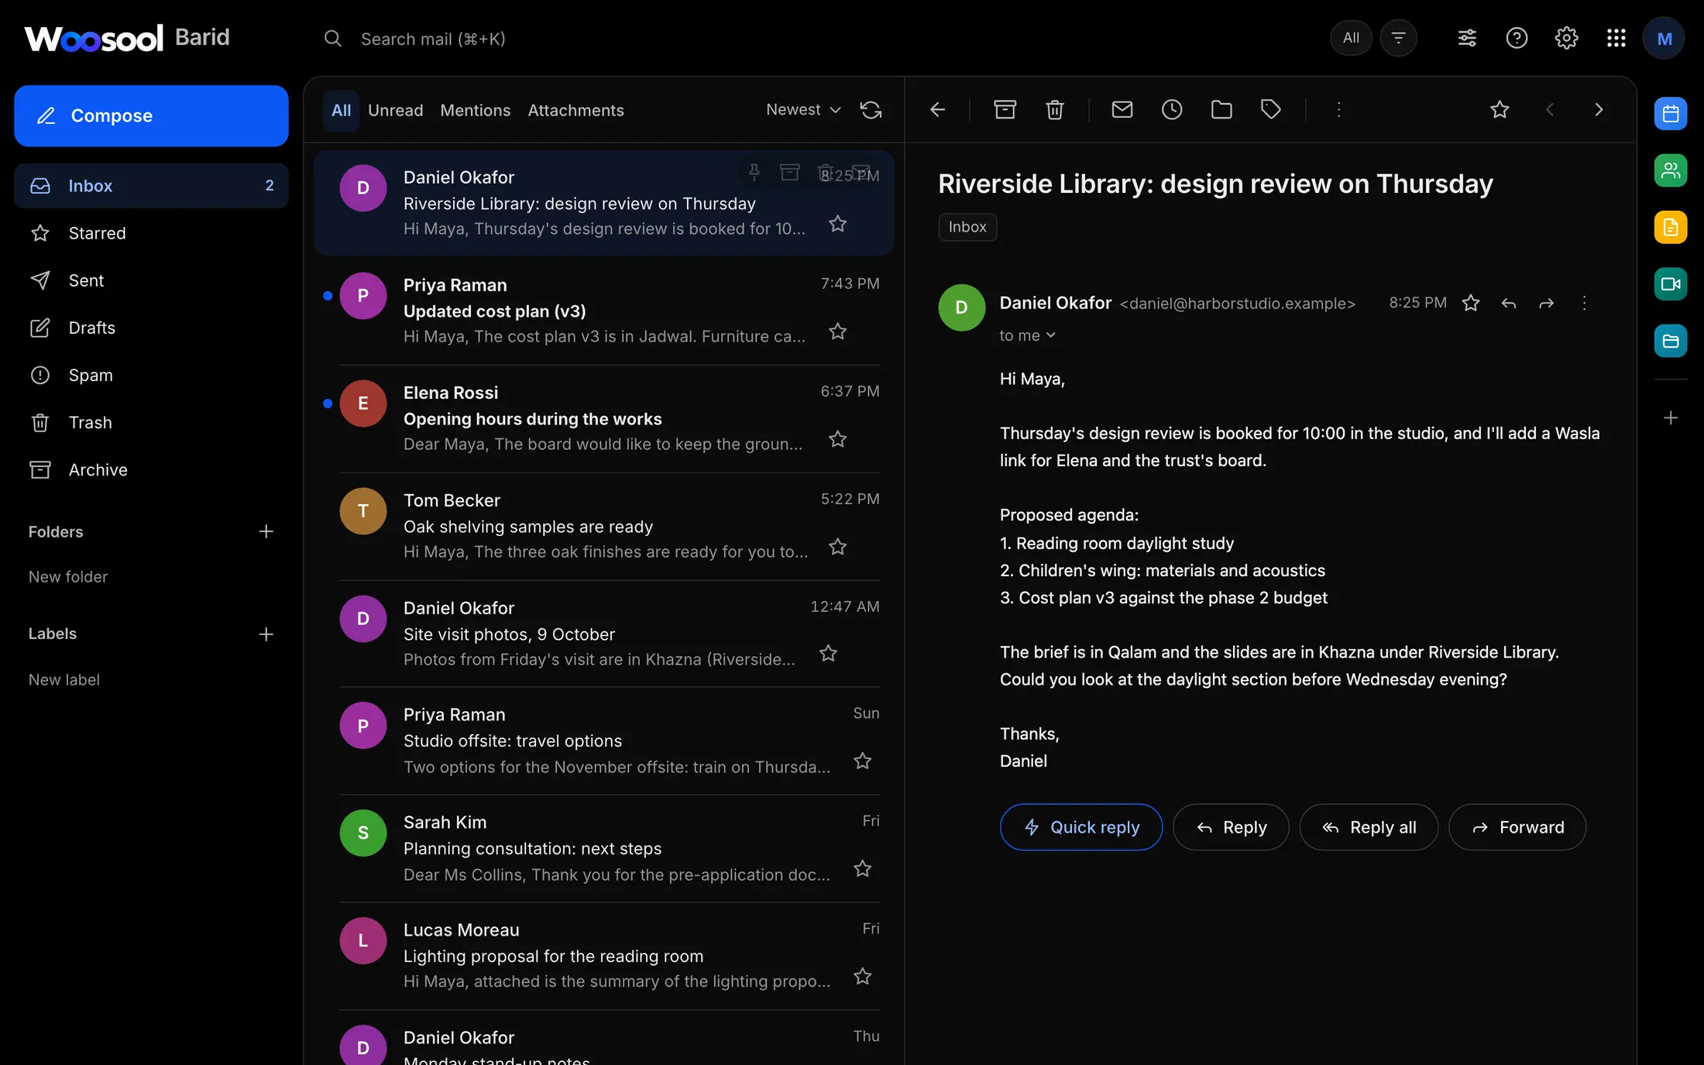This screenshot has width=1704, height=1065.
Task: Star the Tom Becker oak shelving email
Action: click(837, 547)
